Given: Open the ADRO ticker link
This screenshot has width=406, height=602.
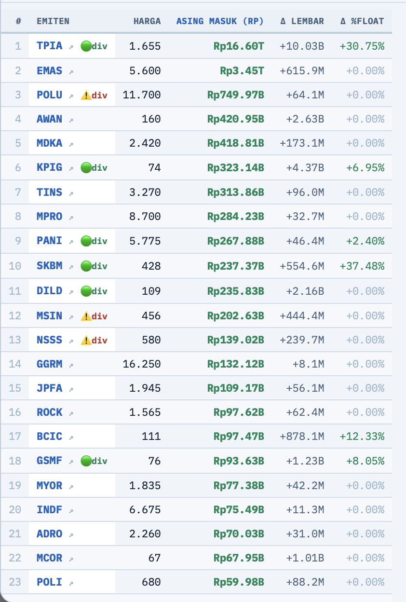Looking at the screenshot, I should 50,534.
